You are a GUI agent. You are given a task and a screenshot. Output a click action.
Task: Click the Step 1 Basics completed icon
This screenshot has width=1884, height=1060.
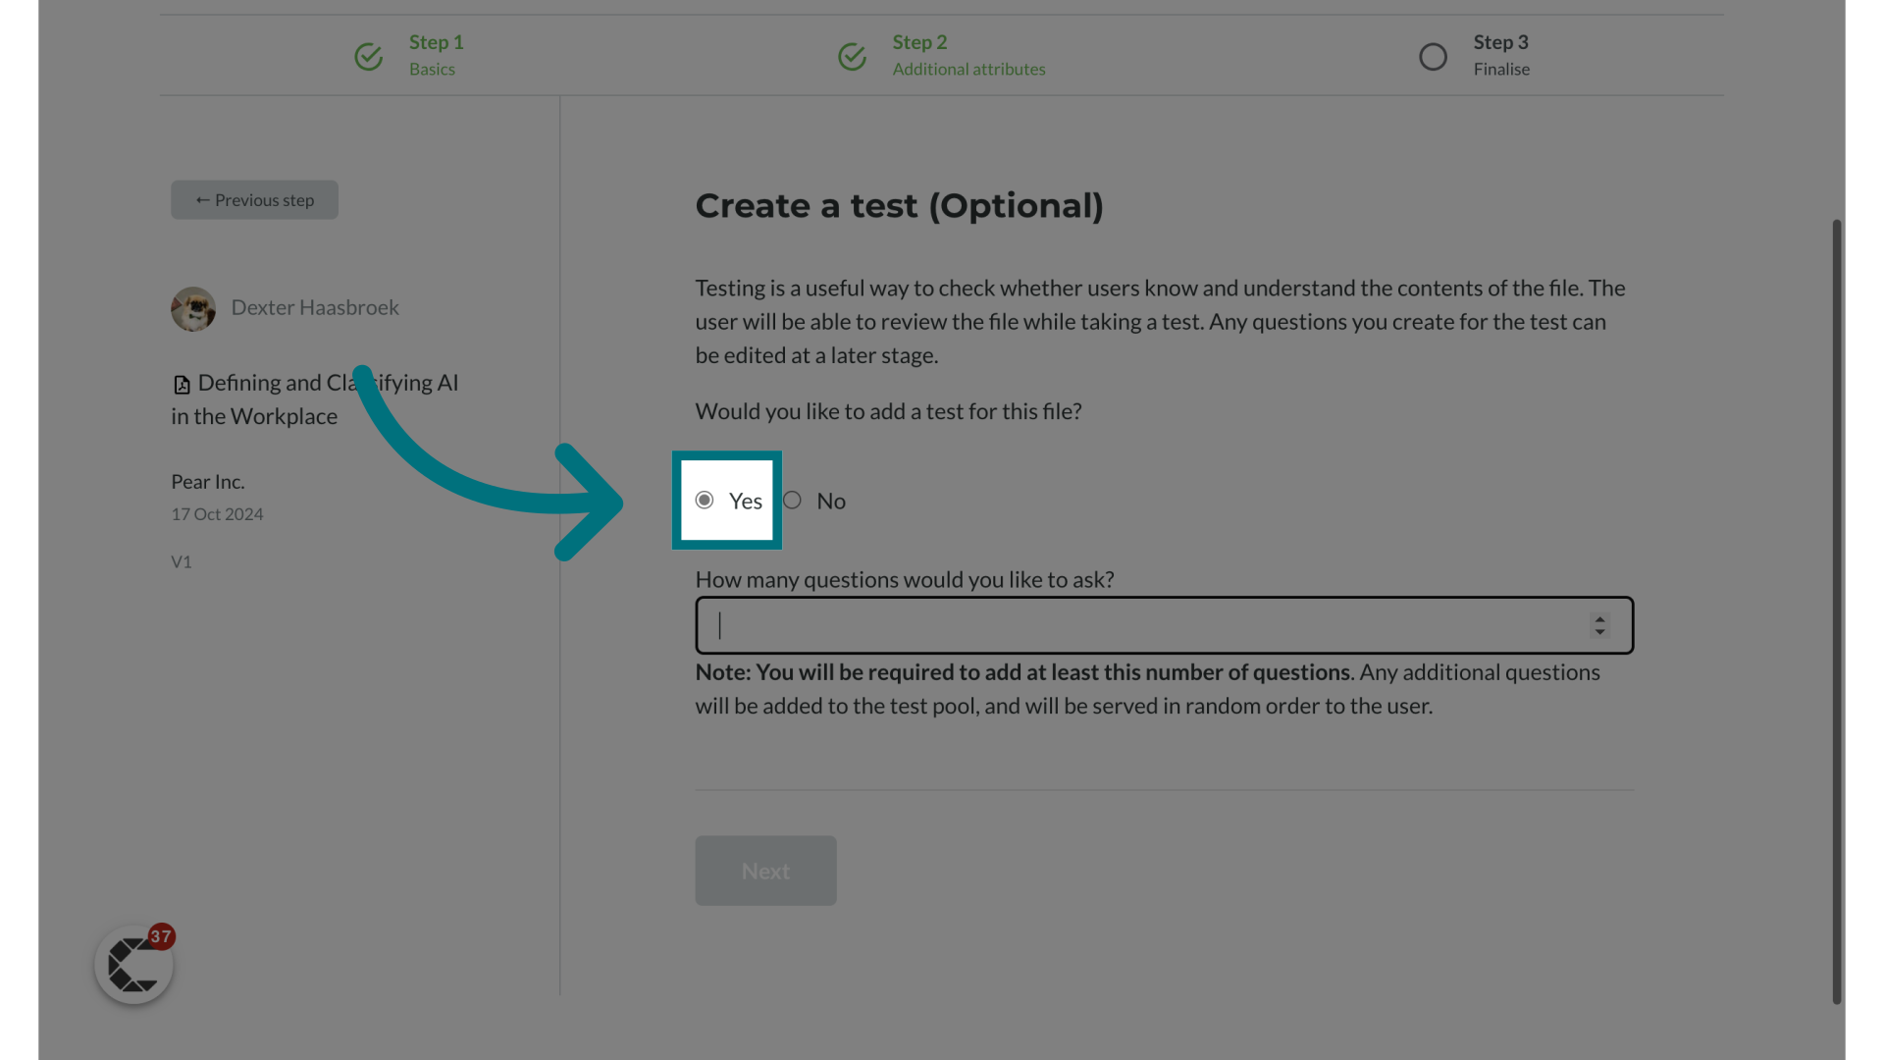[x=368, y=53]
